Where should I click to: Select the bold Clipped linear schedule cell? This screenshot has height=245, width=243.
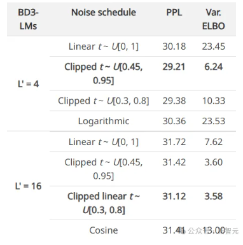[x=104, y=203]
